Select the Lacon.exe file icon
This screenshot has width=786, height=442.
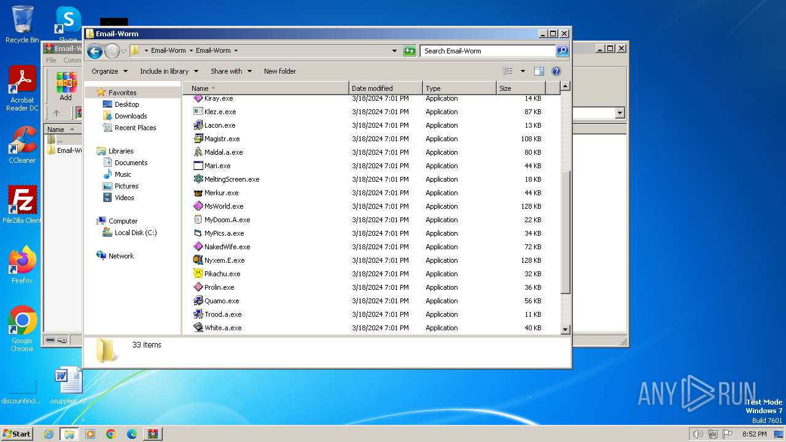pos(198,125)
